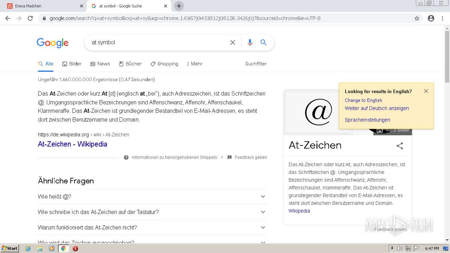Open Chrome profile account icon
Screen dimensions: 450x253
431,18
